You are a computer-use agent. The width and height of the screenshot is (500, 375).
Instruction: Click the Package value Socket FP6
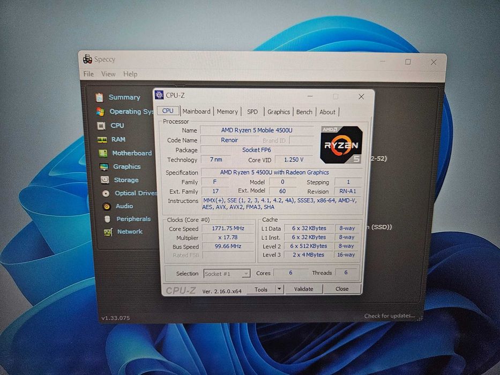[257, 150]
